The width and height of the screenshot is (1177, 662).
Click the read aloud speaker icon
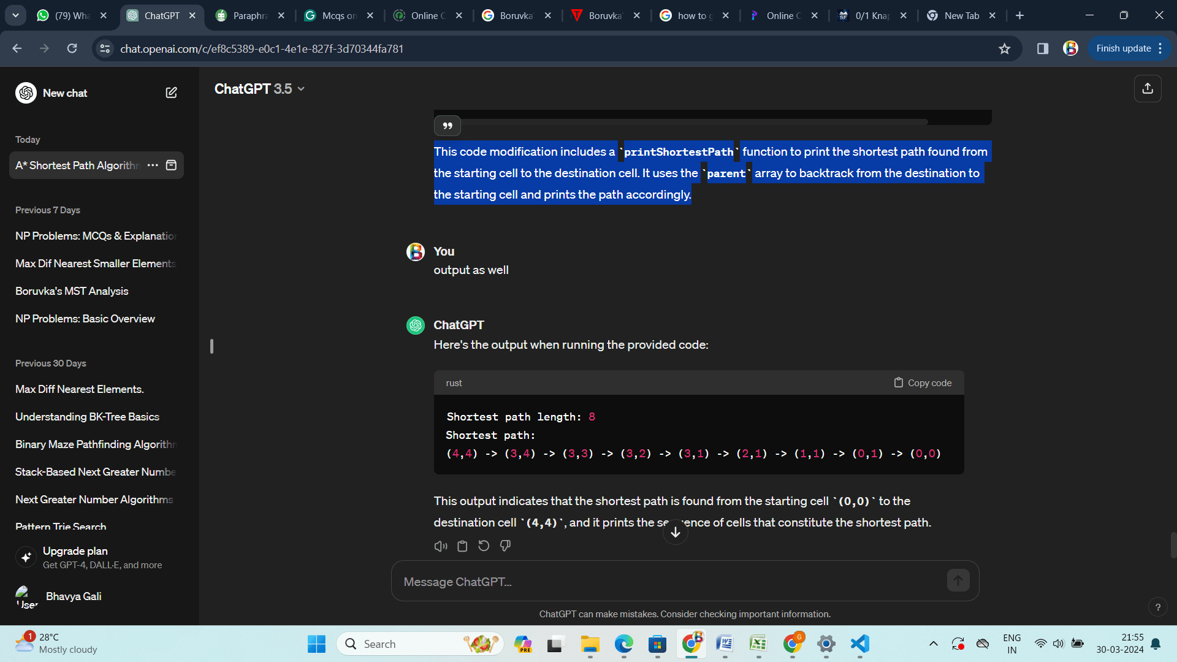(441, 546)
